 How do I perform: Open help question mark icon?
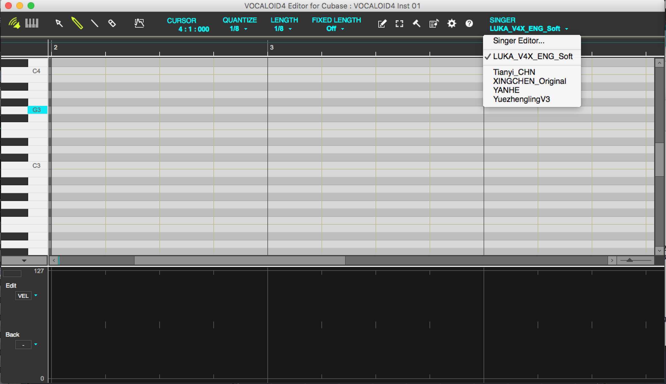click(x=469, y=23)
